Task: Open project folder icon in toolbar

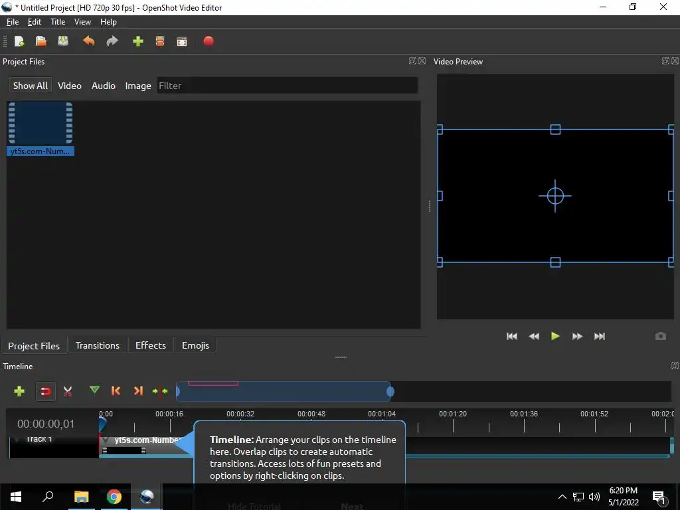Action: [41, 41]
